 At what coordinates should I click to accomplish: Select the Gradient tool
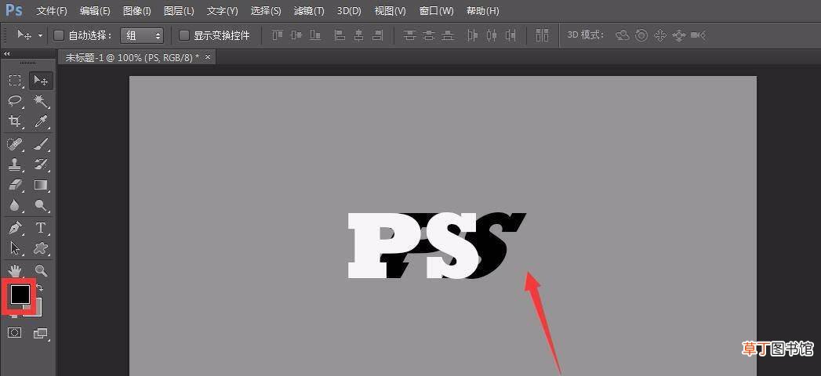(41, 185)
